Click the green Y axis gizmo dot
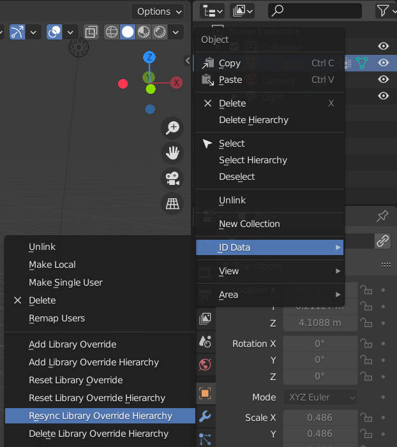 coord(151,89)
